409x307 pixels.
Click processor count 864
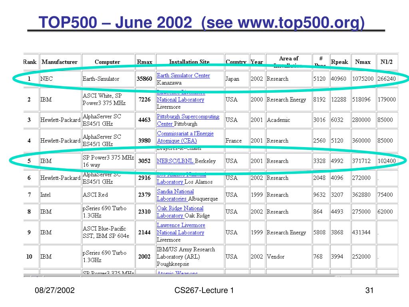click(318, 212)
